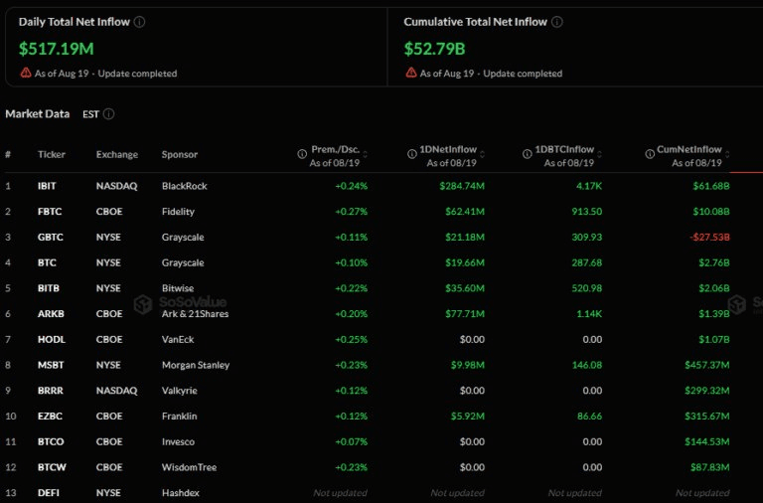763x503 pixels.
Task: Select the -$27.53B cumulative value
Action: coord(709,238)
